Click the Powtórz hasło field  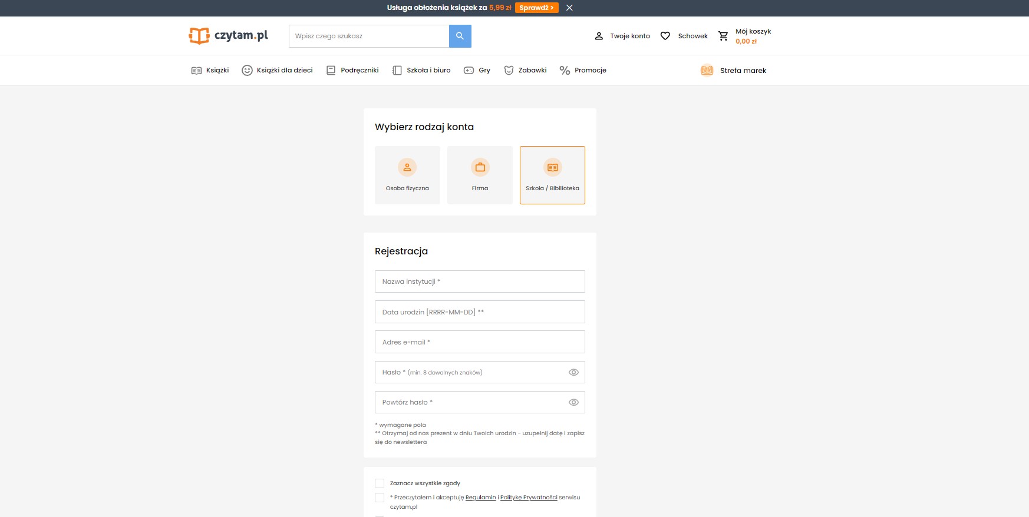pos(480,402)
